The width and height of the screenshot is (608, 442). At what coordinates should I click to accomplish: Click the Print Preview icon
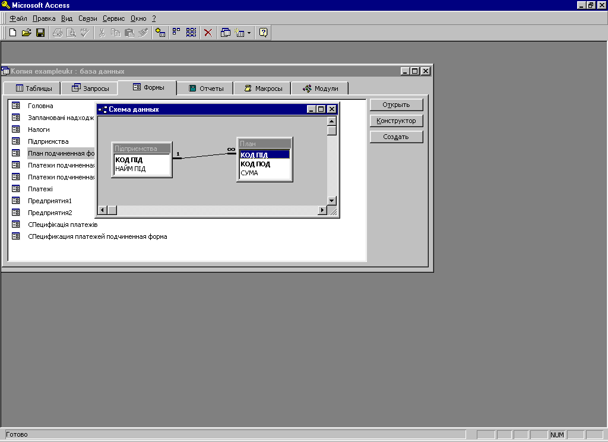[x=71, y=33]
